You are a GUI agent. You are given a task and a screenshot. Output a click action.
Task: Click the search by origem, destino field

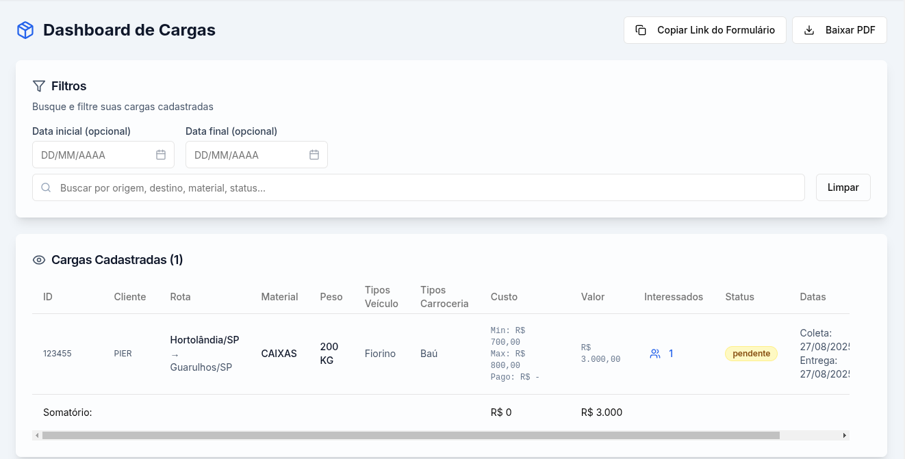(424, 187)
